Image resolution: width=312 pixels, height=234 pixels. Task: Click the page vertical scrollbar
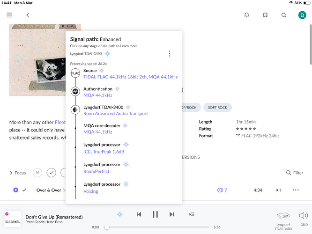(x=311, y=44)
